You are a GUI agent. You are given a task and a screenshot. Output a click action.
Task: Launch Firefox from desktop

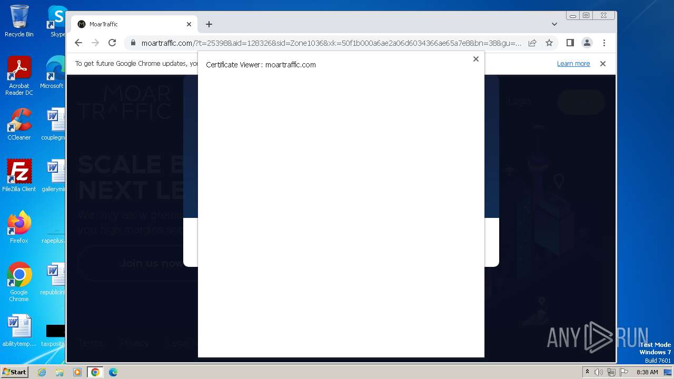19,227
